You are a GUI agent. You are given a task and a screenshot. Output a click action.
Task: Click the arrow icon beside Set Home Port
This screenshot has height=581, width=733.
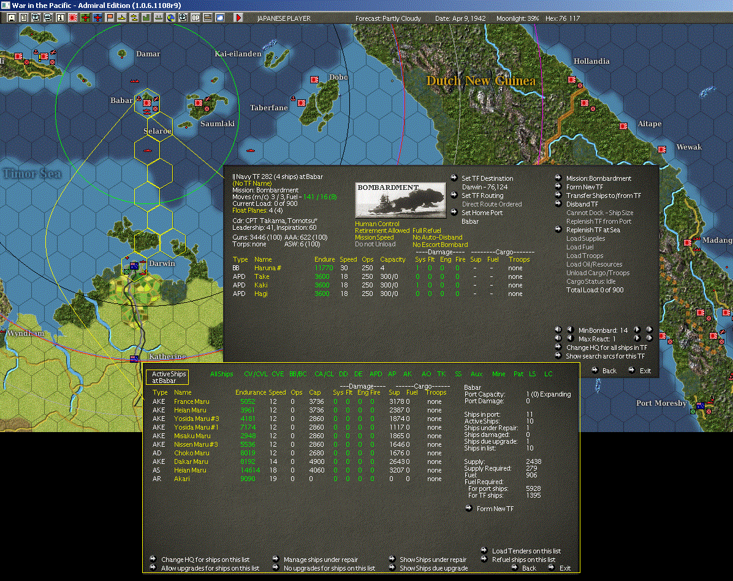coord(454,212)
